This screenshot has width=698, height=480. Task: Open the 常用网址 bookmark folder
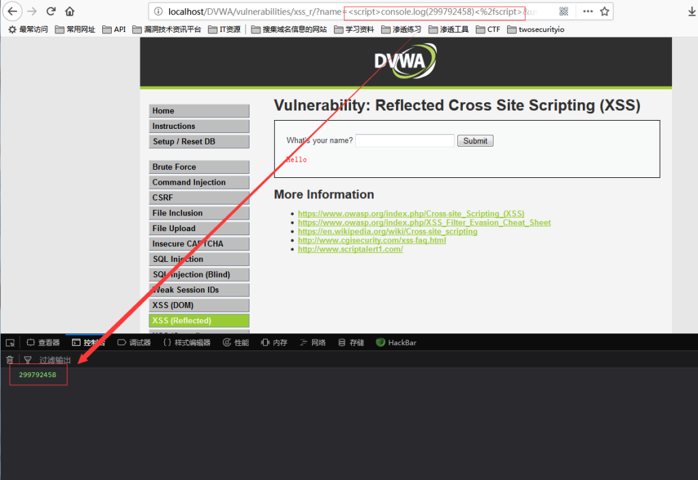[x=75, y=29]
